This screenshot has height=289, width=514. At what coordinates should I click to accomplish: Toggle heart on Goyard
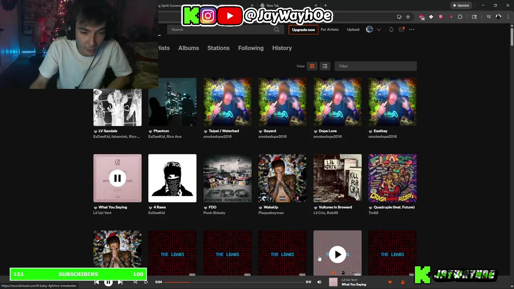click(x=261, y=131)
